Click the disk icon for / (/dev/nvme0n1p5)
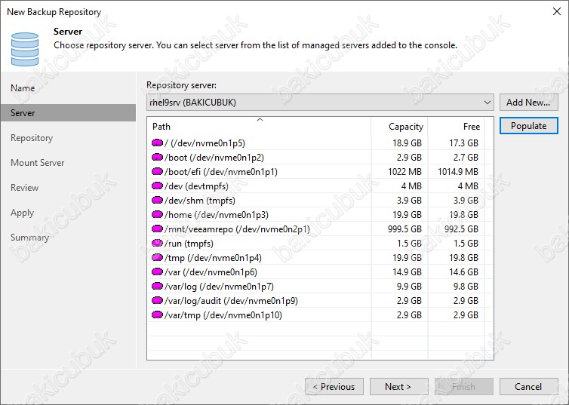This screenshot has width=569, height=405. (157, 143)
